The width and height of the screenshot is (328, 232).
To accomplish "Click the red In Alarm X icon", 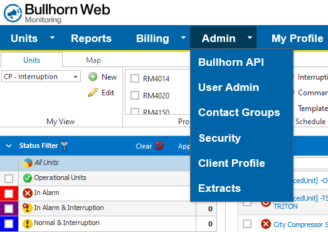I will (28, 193).
